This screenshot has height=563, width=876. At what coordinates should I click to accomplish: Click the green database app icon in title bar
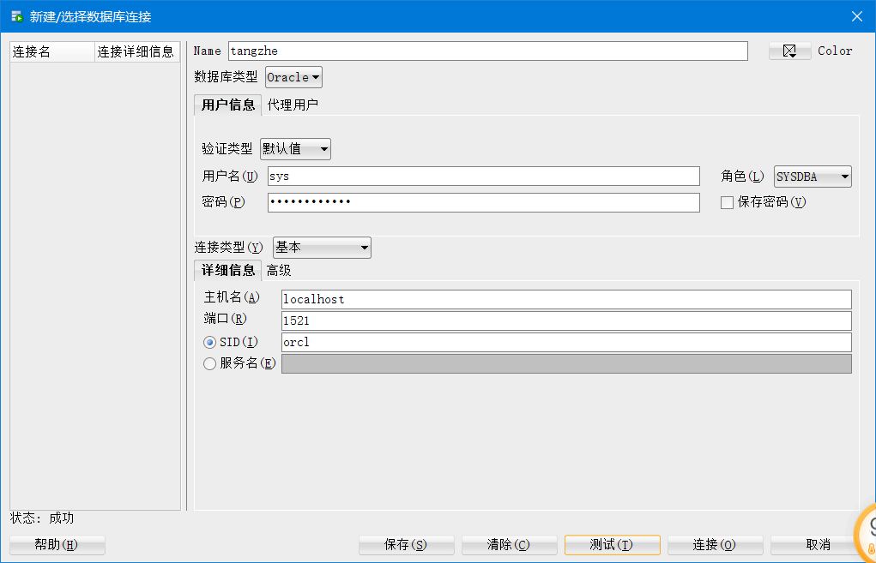point(15,15)
